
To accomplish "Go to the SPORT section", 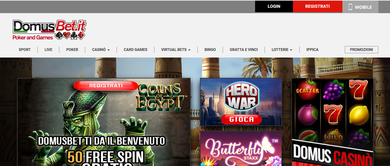I will coord(25,50).
